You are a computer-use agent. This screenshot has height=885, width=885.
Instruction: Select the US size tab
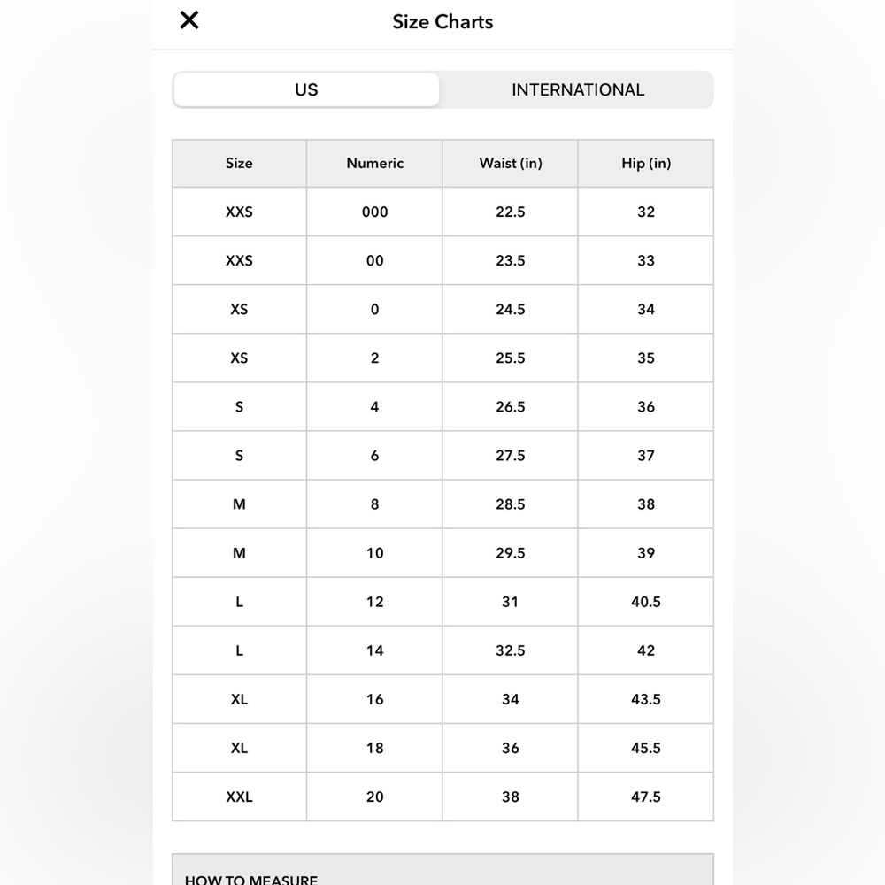[306, 89]
